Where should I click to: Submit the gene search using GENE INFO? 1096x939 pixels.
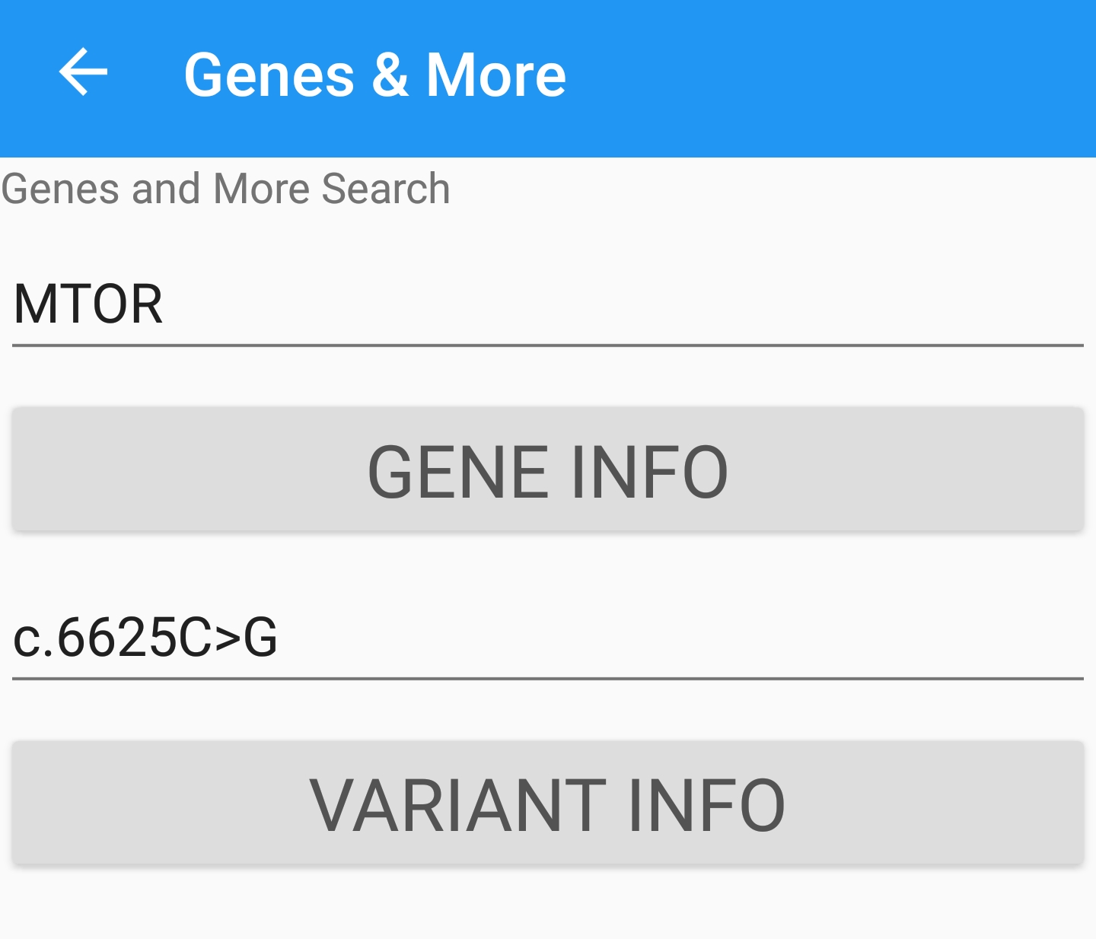point(547,469)
